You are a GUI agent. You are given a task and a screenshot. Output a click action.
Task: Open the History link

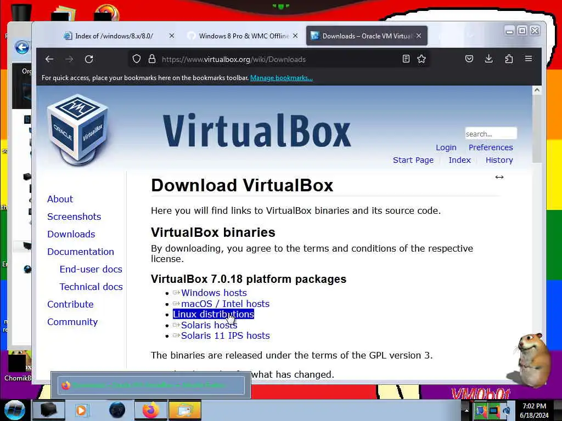pos(499,160)
